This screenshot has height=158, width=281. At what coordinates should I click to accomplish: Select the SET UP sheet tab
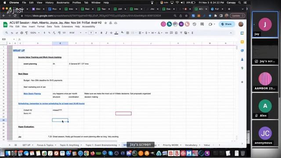pyautogui.click(x=26, y=145)
